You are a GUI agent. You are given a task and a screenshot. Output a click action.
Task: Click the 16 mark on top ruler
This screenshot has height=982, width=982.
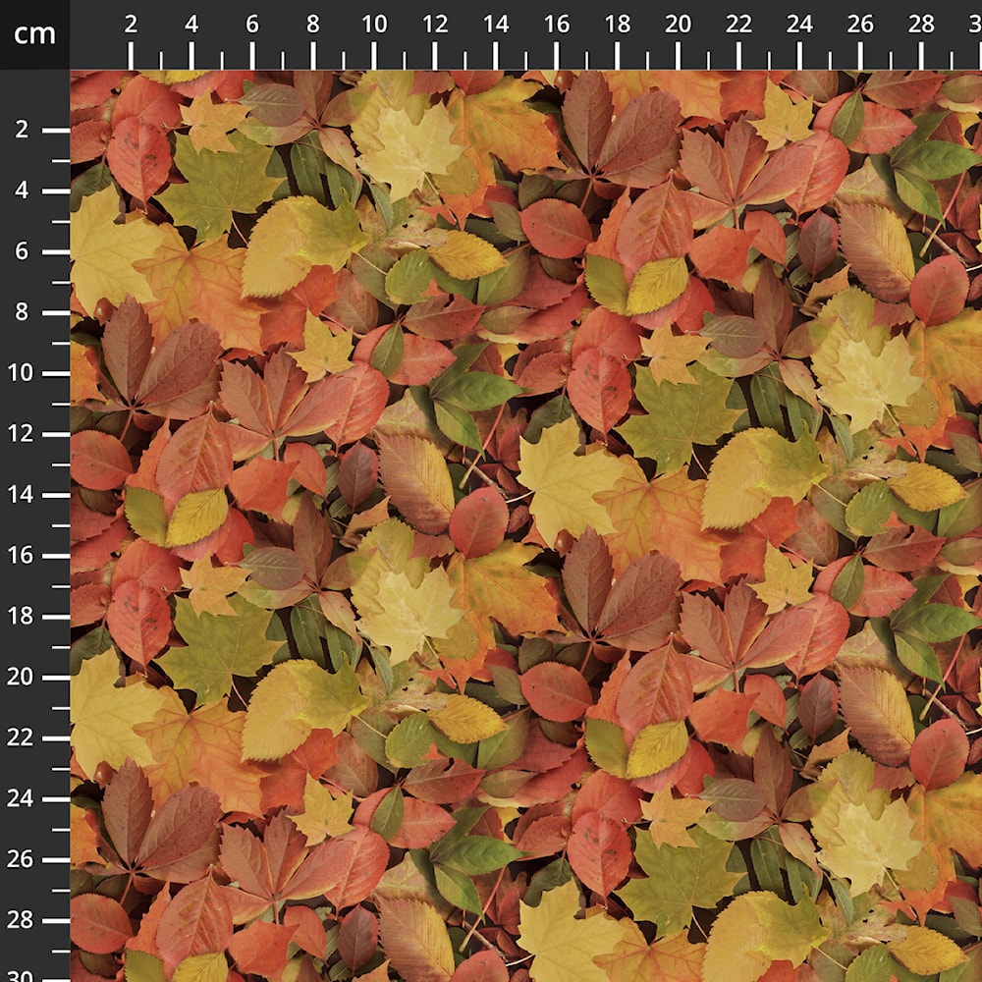point(556,25)
